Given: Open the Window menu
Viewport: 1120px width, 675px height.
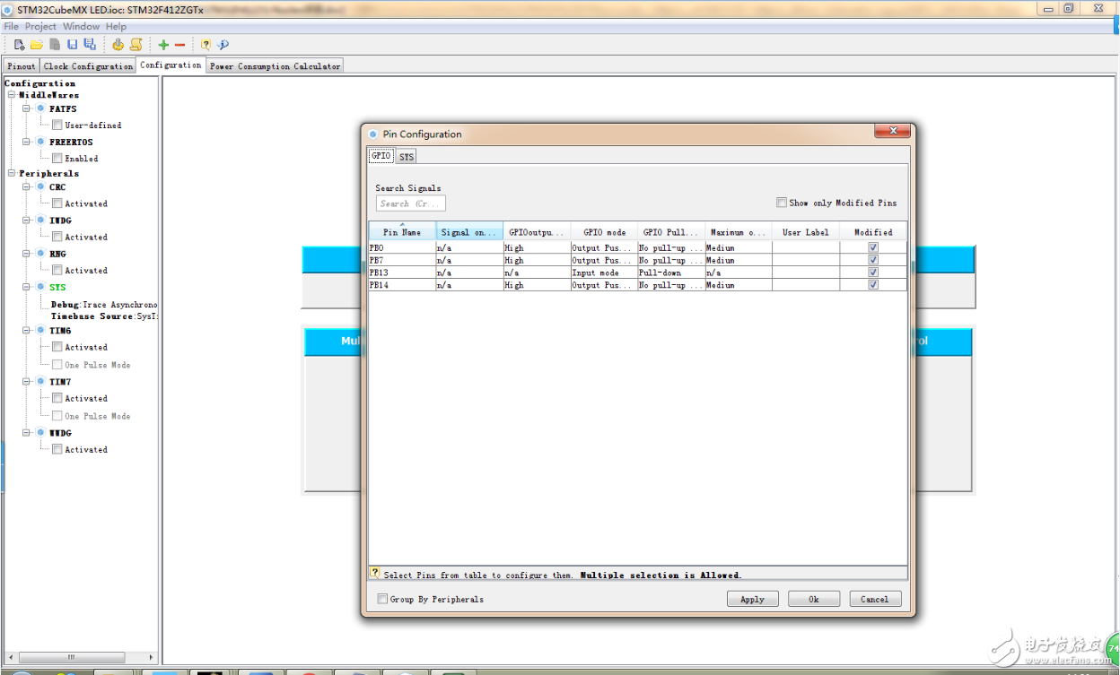Looking at the screenshot, I should point(81,27).
